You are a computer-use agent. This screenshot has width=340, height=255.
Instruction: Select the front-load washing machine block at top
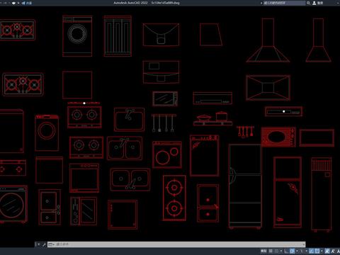[77, 36]
